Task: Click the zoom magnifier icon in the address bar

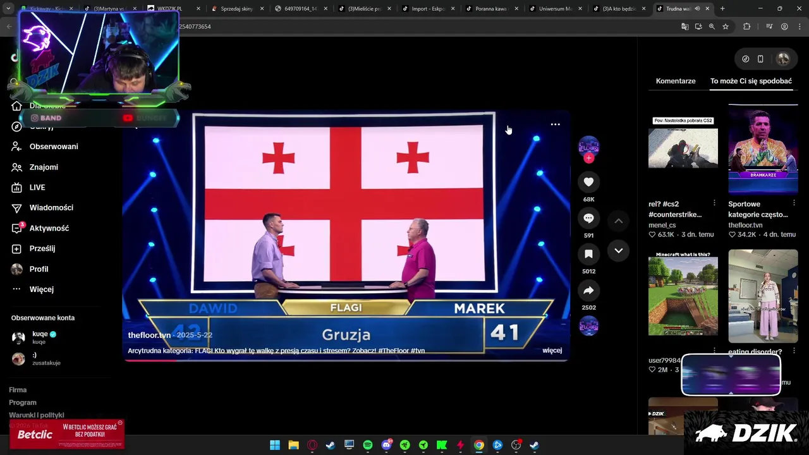Action: point(712,27)
